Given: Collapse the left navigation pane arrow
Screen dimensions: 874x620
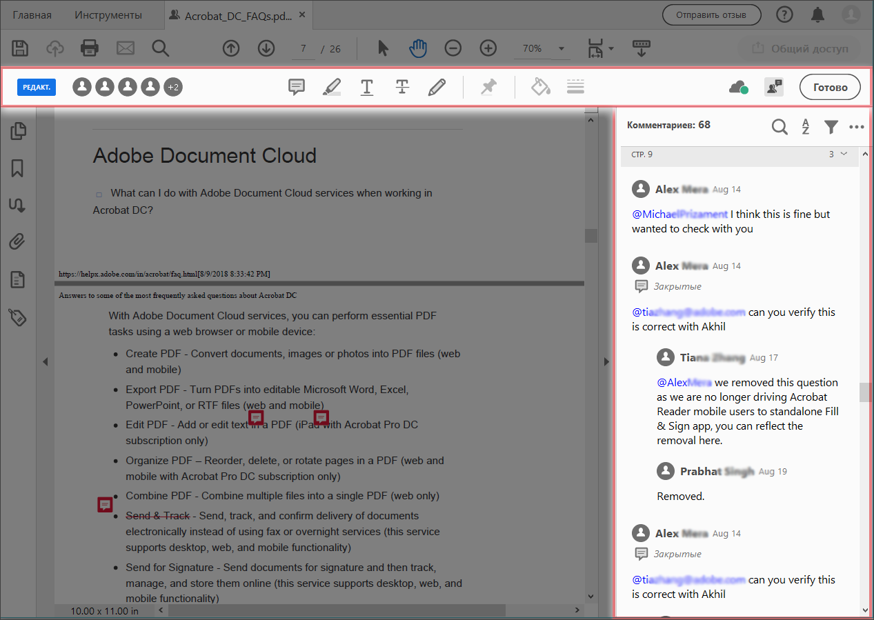Looking at the screenshot, I should [x=45, y=361].
